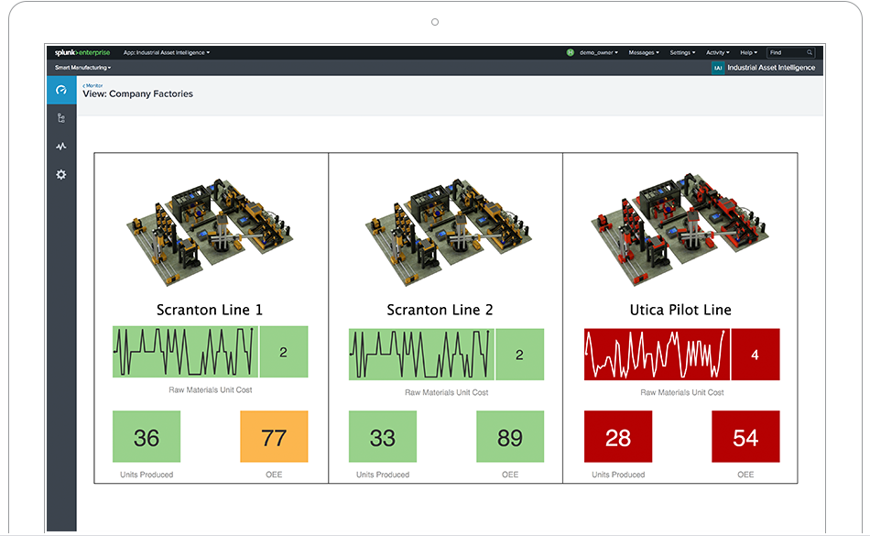The height and width of the screenshot is (536, 870).
Task: Open Scranton Line 2 raw materials sparkline chart
Action: point(421,354)
